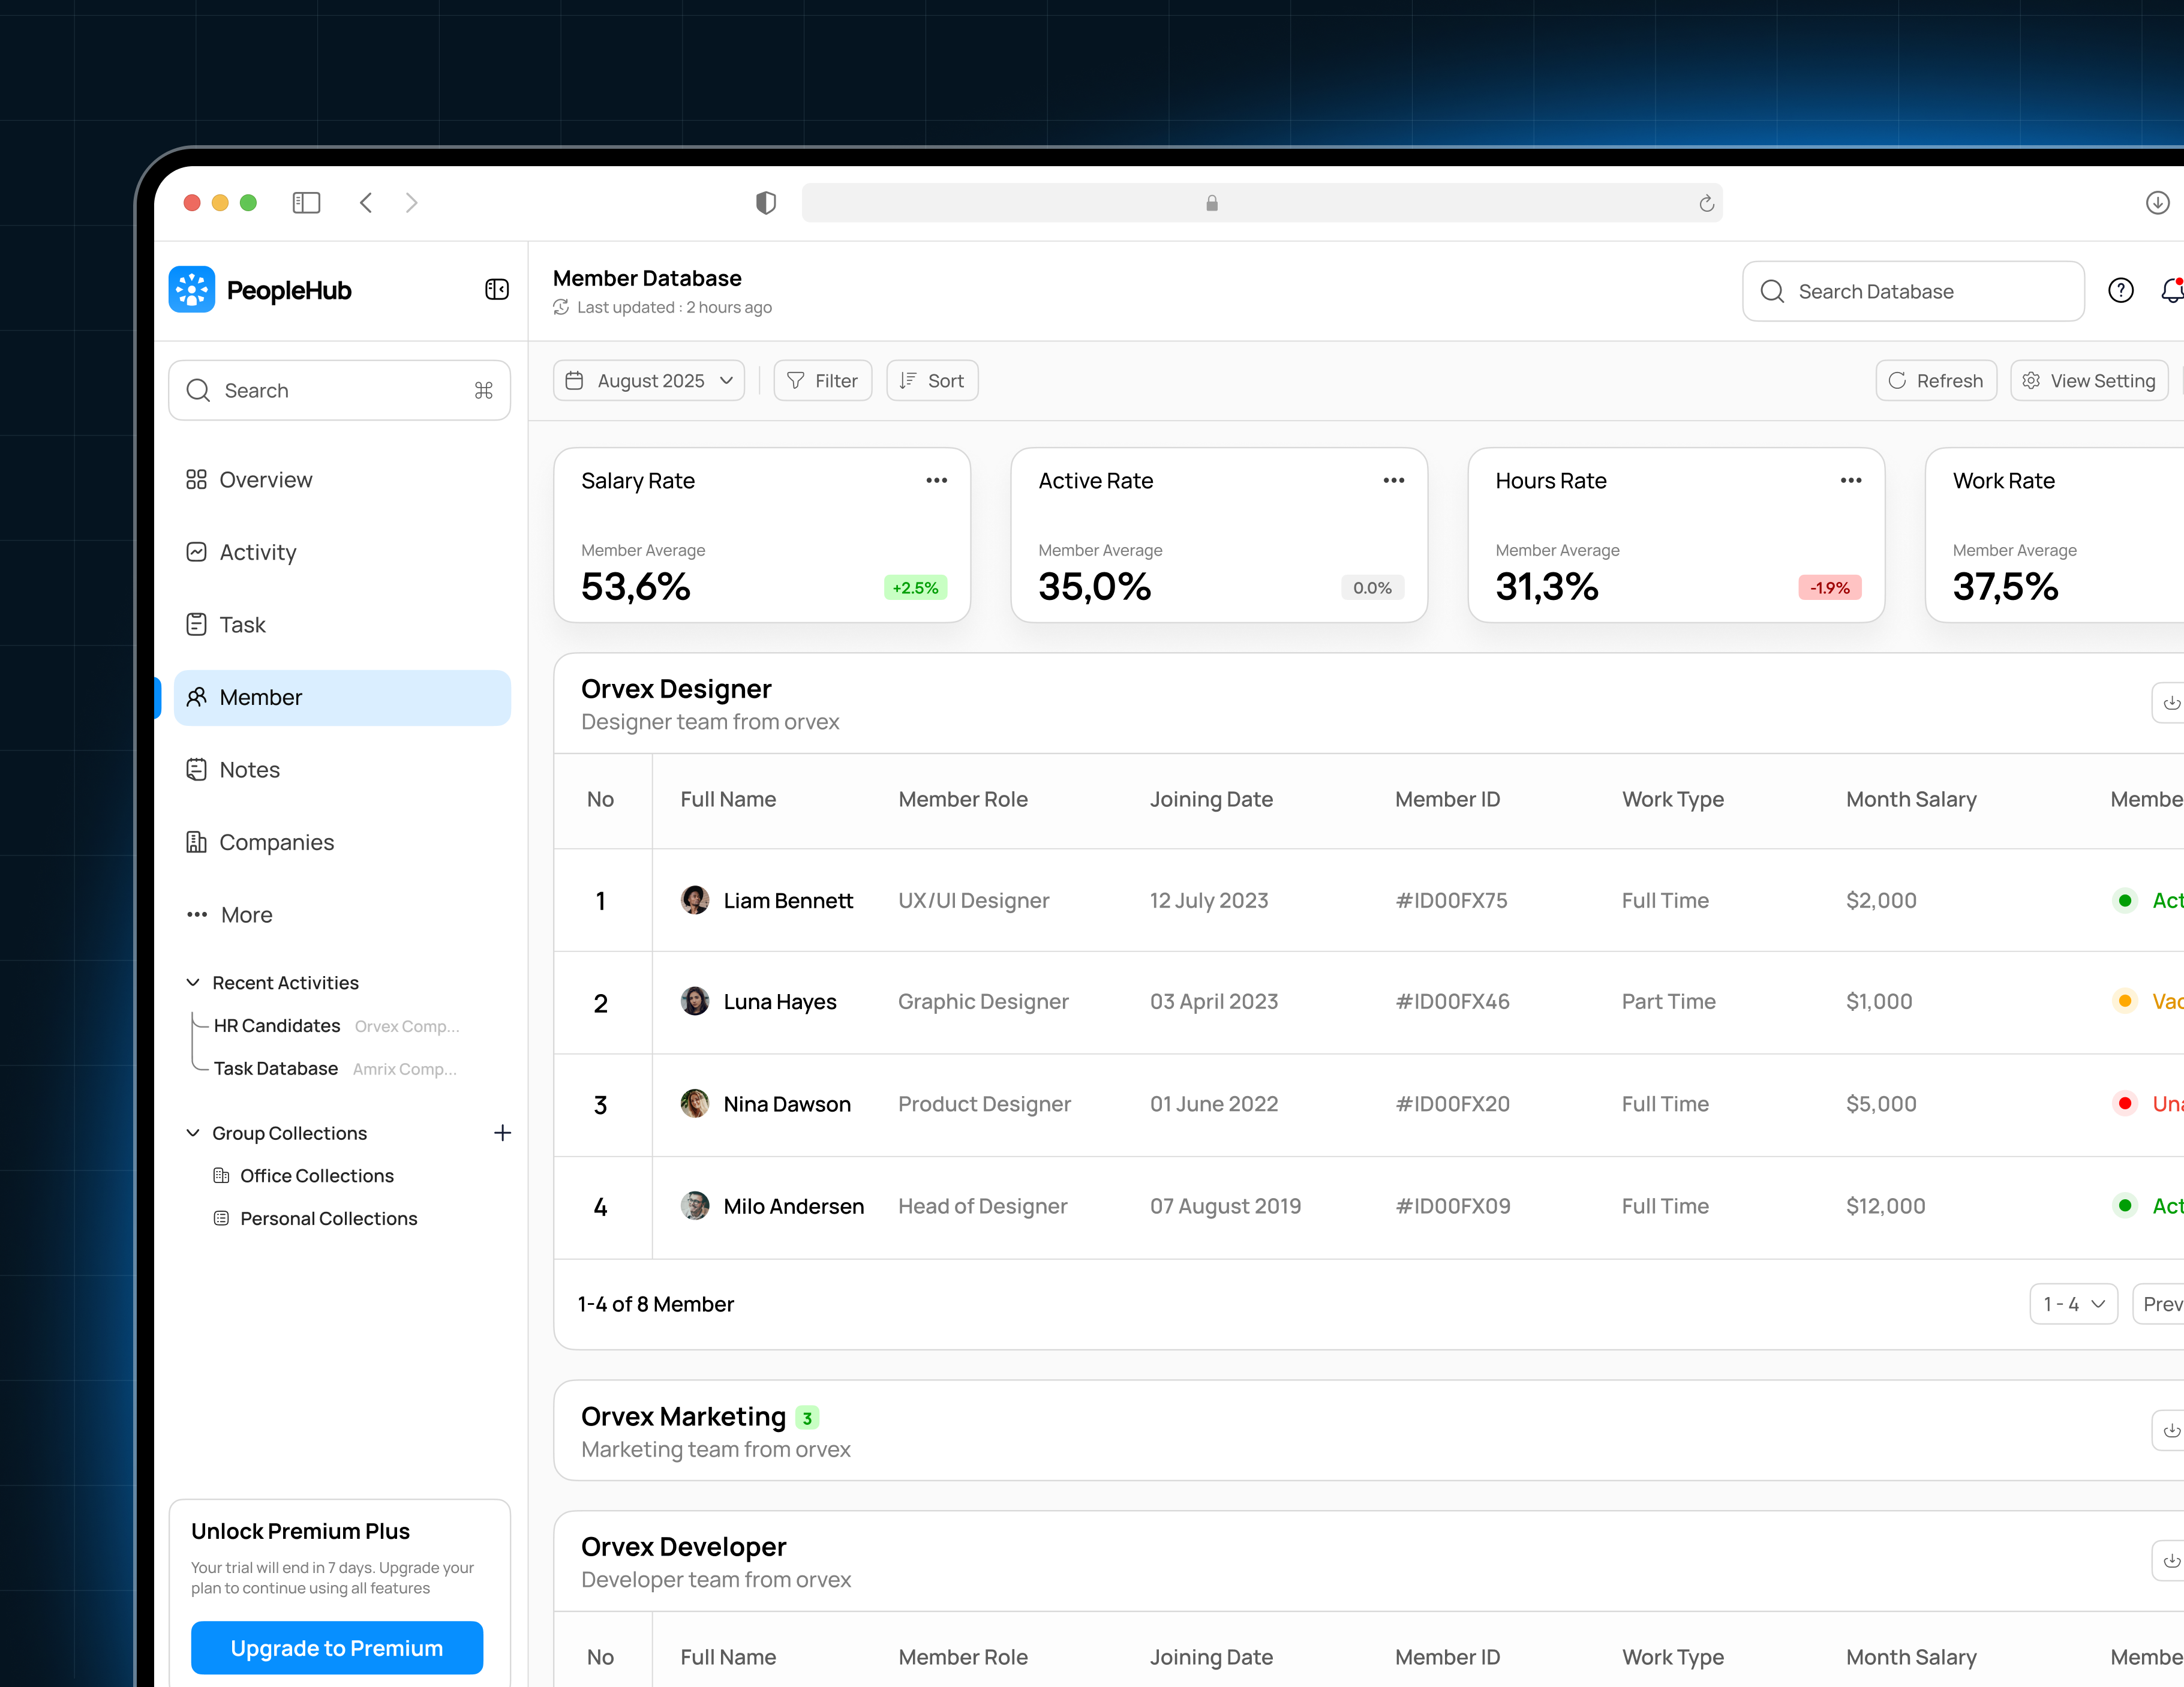The image size is (2184, 1687).
Task: Open the 1-4 pagination dropdown
Action: coord(2073,1303)
